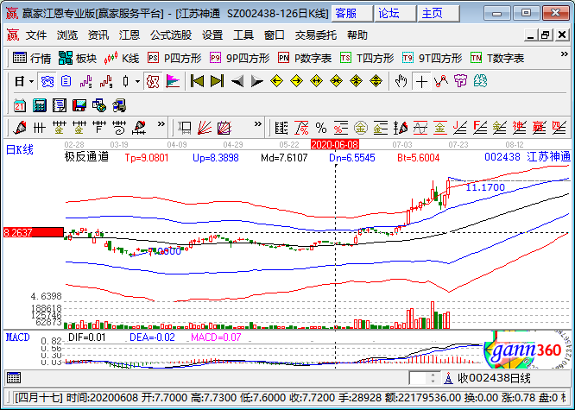
Task: Jump to first bar
Action: (x=198, y=81)
